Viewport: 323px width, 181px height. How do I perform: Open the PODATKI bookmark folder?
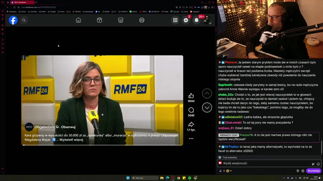point(123,12)
